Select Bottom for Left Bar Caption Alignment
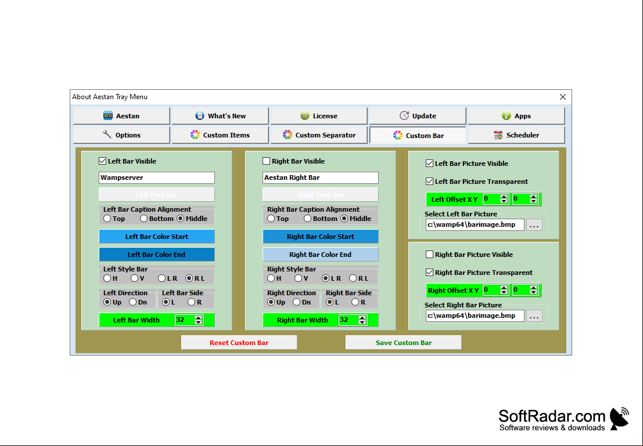The height and width of the screenshot is (446, 643). 144,219
